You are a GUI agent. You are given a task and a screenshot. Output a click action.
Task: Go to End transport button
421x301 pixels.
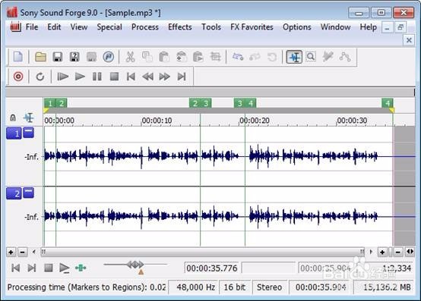click(x=182, y=77)
